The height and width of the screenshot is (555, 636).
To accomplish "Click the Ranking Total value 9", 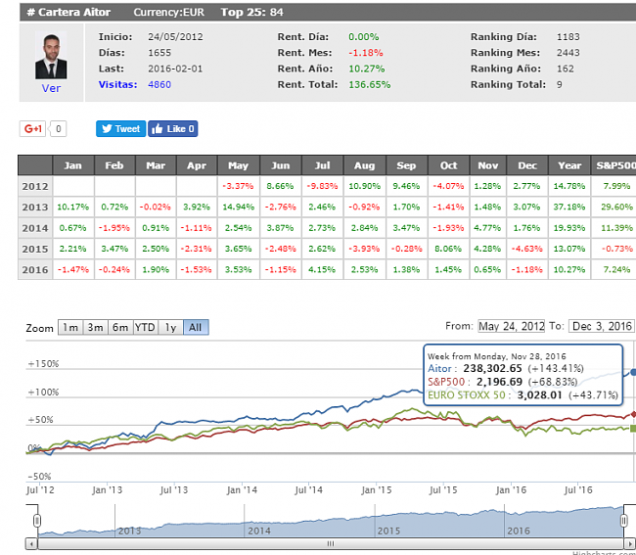I will tap(560, 84).
